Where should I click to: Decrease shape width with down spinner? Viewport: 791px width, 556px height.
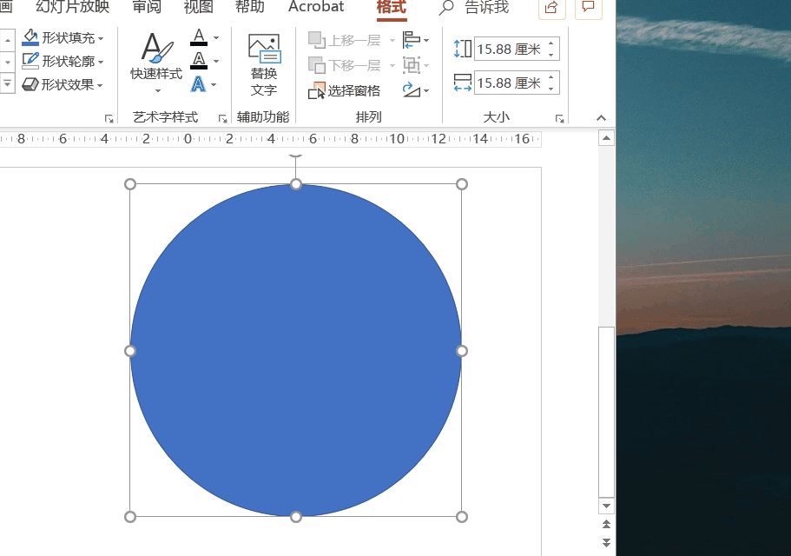click(x=551, y=89)
